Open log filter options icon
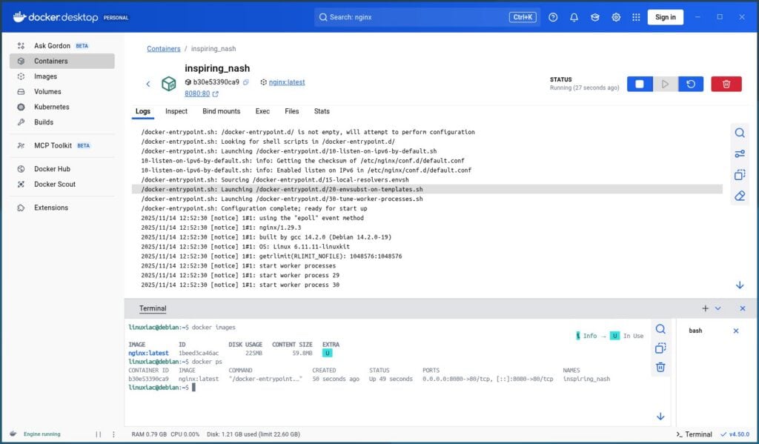Screen dimensions: 759x444 point(739,153)
